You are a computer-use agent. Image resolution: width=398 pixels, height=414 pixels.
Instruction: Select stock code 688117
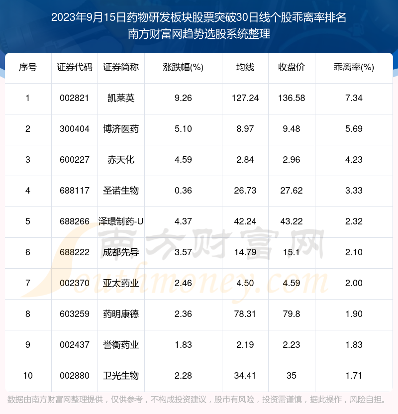point(75,191)
